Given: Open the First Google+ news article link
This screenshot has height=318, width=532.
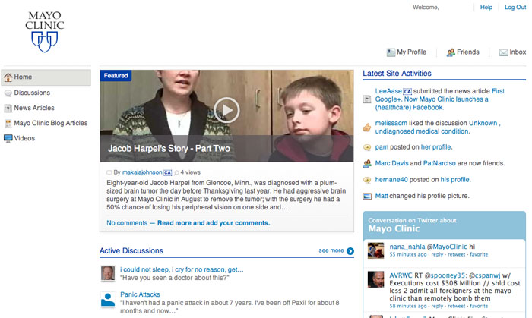Looking at the screenshot, I should (440, 99).
